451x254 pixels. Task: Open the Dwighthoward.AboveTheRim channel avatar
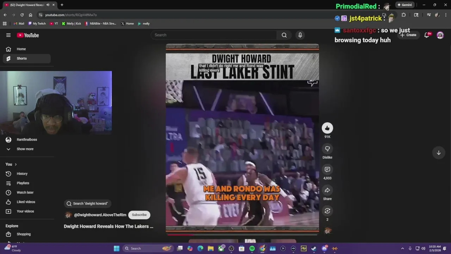(68, 215)
